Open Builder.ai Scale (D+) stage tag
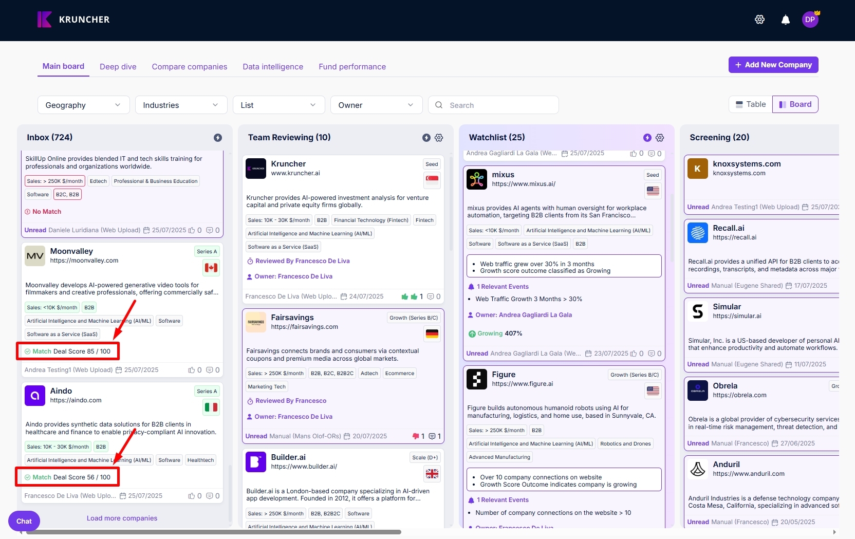The image size is (855, 539). point(425,457)
